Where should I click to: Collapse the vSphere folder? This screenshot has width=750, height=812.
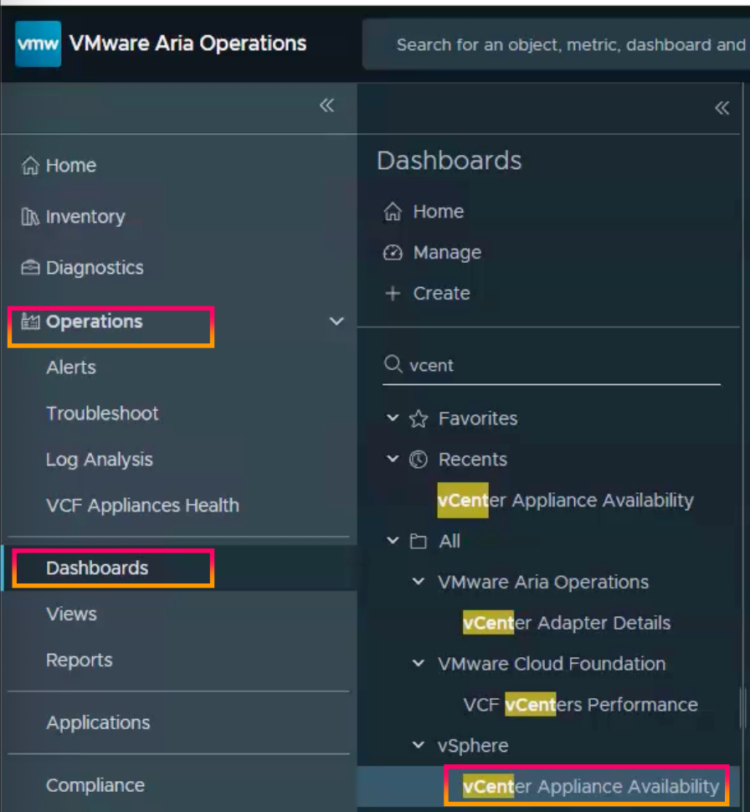[418, 745]
